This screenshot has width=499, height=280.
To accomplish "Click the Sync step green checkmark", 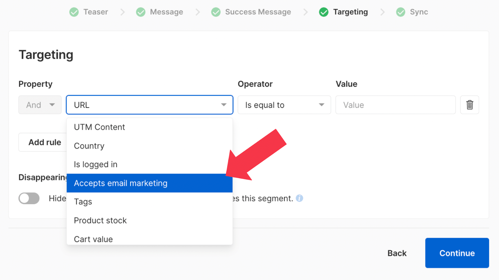I will point(400,12).
